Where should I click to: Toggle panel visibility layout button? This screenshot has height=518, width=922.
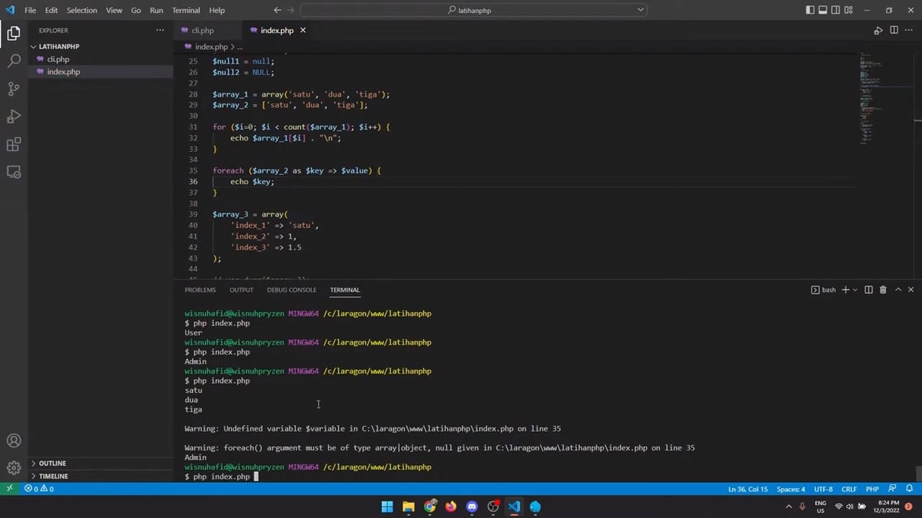(x=822, y=10)
